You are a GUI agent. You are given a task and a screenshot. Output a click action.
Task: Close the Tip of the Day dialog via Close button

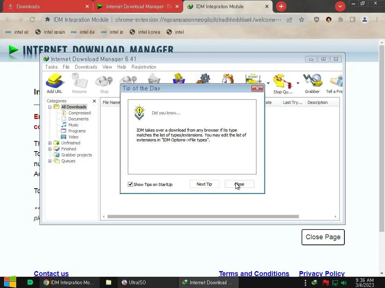pyautogui.click(x=239, y=184)
